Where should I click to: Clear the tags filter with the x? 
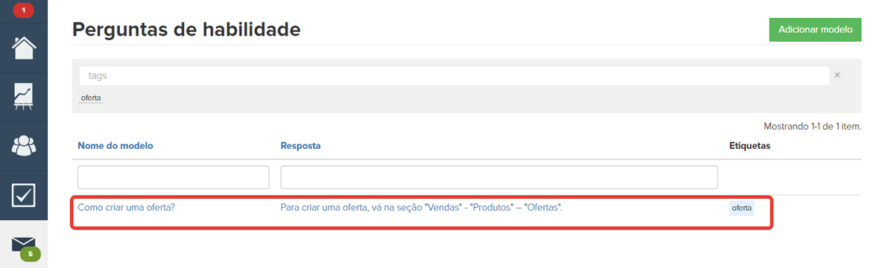pos(837,75)
